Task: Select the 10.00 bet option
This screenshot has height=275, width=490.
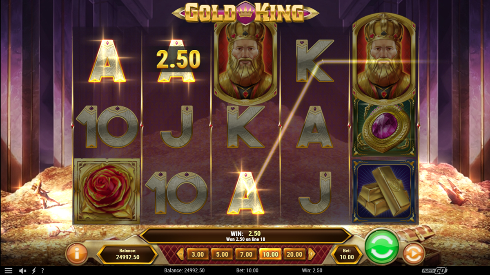Action: point(270,254)
